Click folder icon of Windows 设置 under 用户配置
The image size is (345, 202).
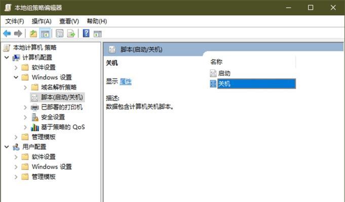click(25, 167)
